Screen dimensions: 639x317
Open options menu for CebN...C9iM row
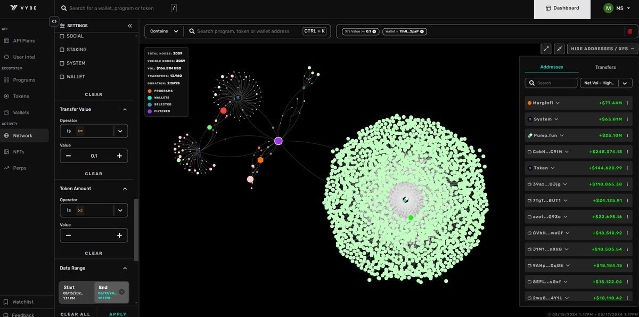coord(627,152)
